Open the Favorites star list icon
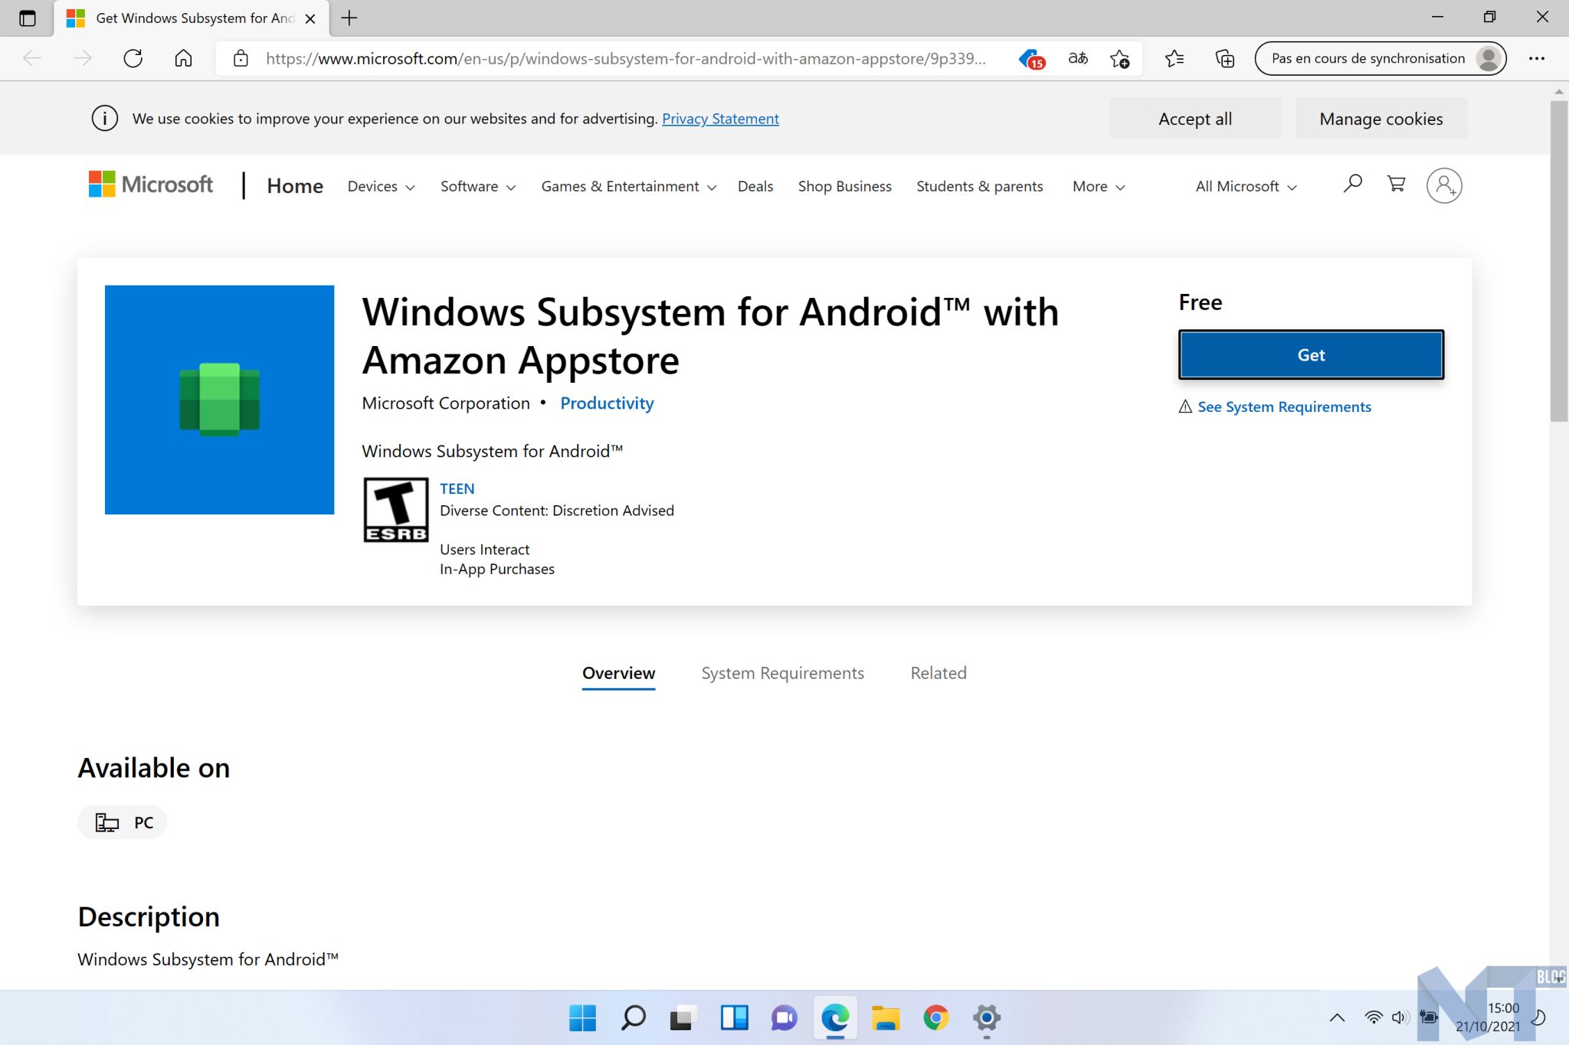This screenshot has width=1569, height=1045. coord(1174,58)
